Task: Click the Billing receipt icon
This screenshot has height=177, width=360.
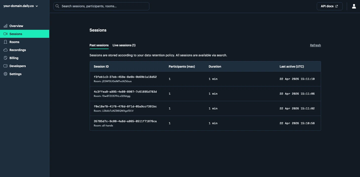Action: (x=5, y=58)
